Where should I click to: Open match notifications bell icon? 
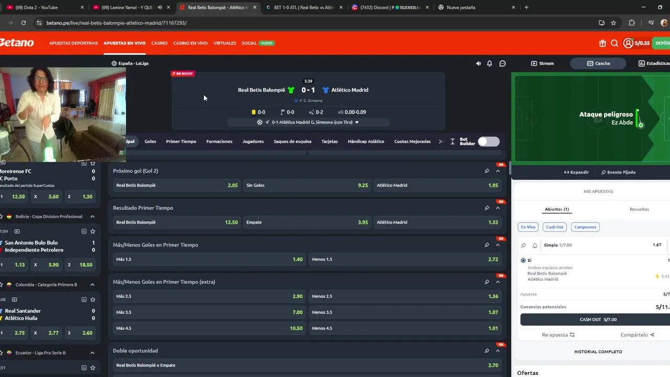tap(489, 63)
